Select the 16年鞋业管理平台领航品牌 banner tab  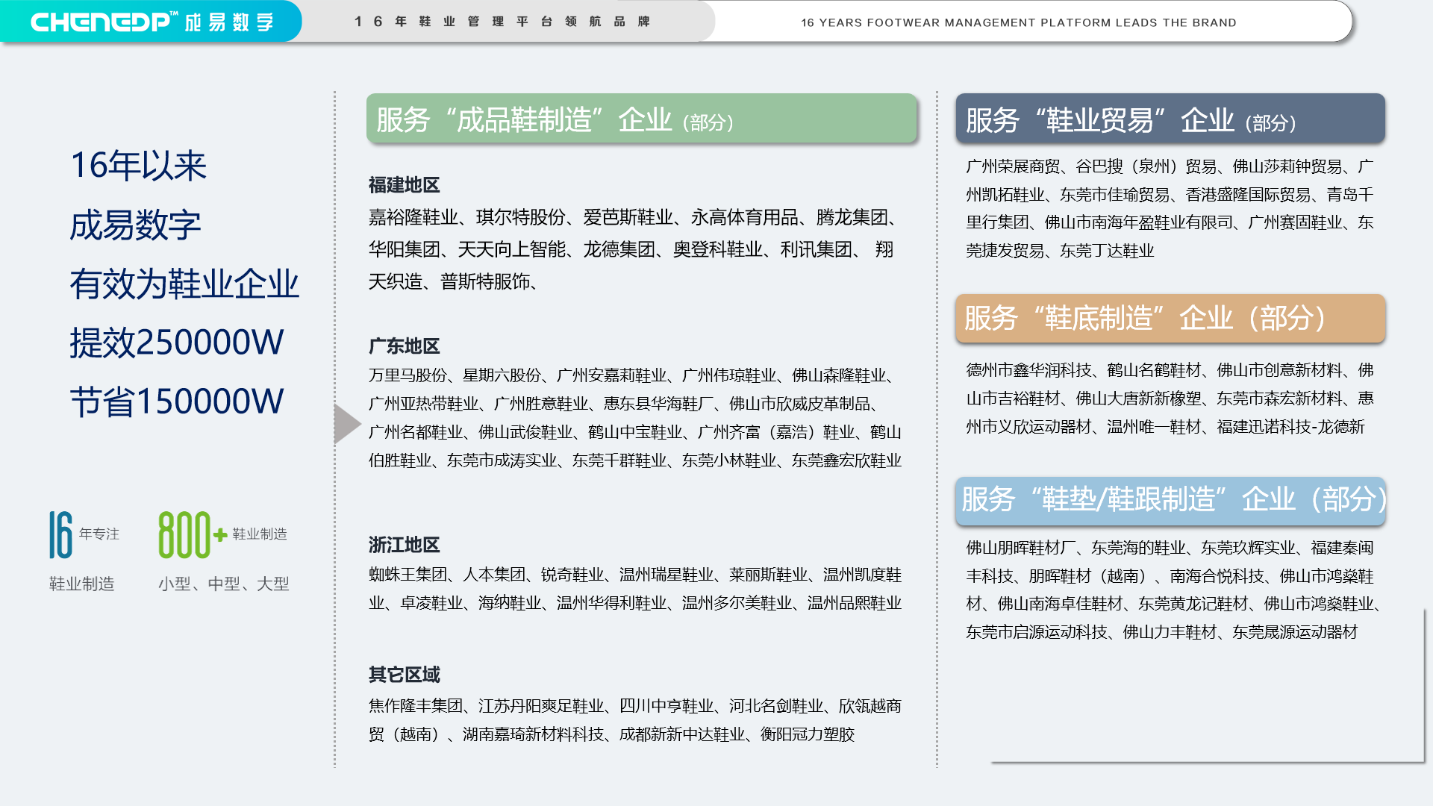pos(502,22)
